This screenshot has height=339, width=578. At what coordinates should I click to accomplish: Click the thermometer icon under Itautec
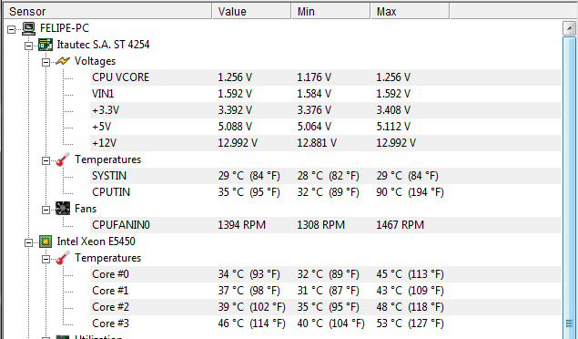click(63, 159)
